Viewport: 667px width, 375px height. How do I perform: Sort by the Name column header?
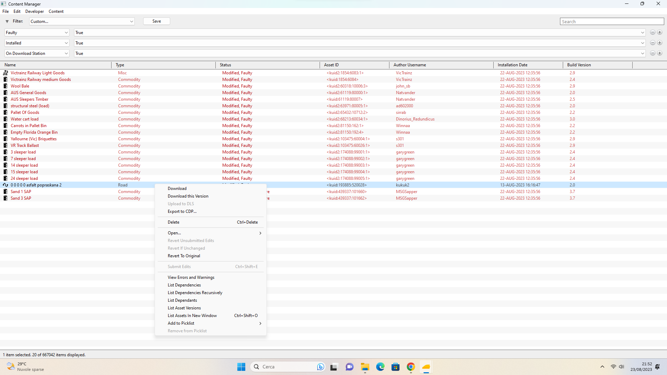[56, 65]
